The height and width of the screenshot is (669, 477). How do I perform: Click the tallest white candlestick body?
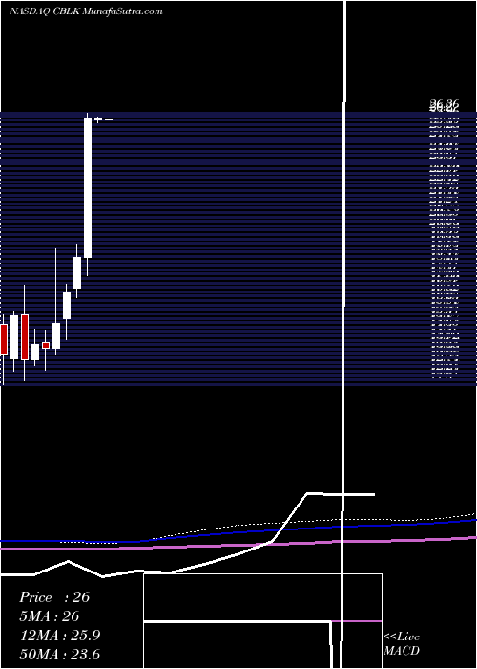pos(88,187)
